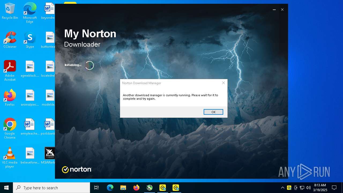
Task: Open the network status tray icon
Action: [302, 188]
